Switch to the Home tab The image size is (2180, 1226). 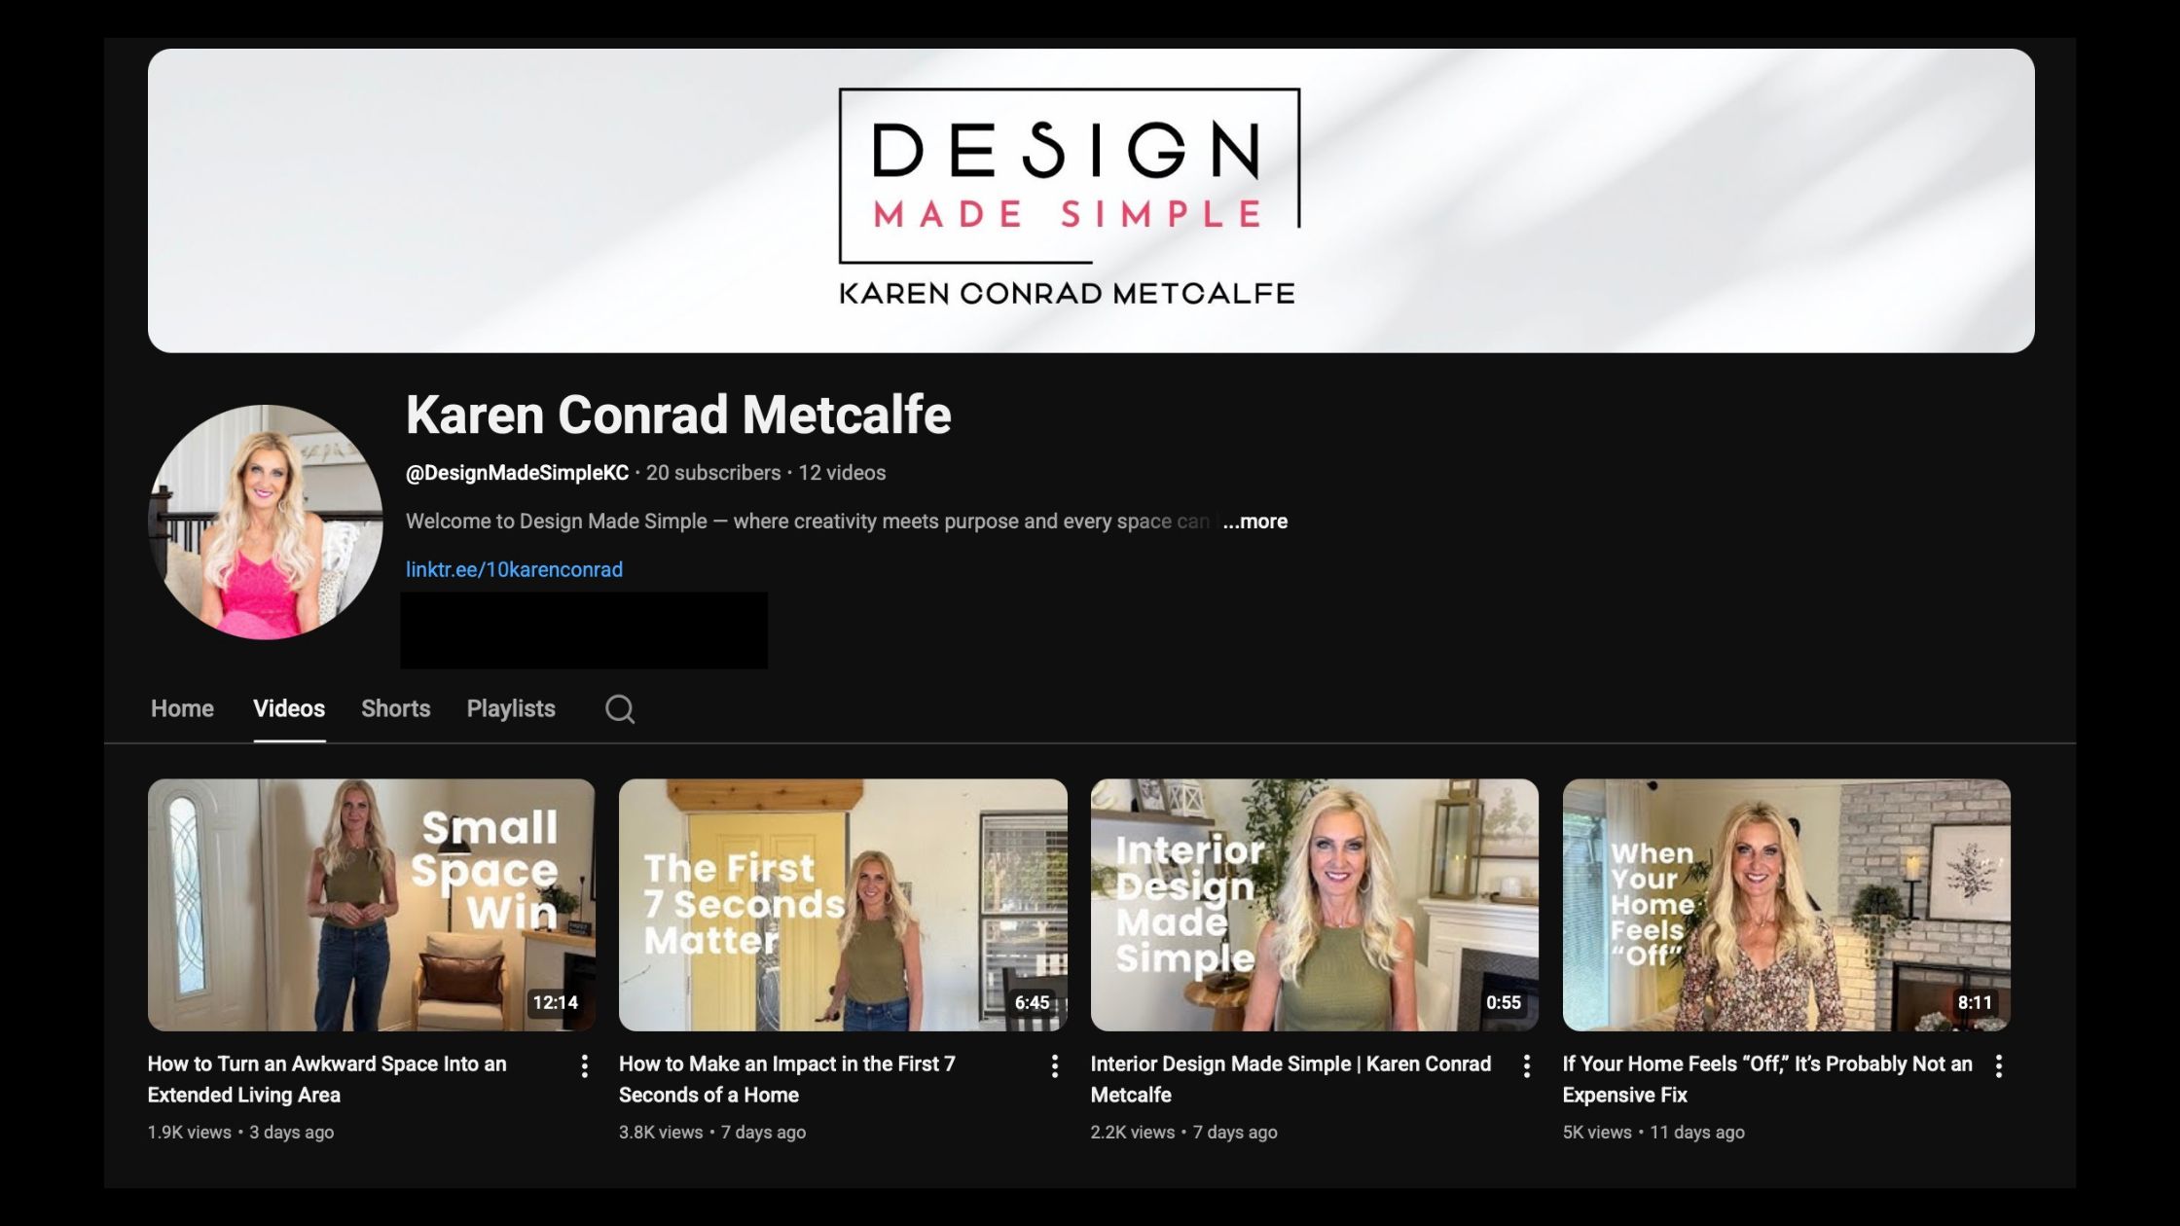coord(182,708)
